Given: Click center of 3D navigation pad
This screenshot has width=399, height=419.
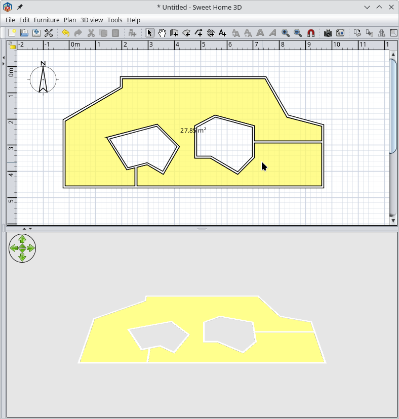Looking at the screenshot, I should point(22,248).
